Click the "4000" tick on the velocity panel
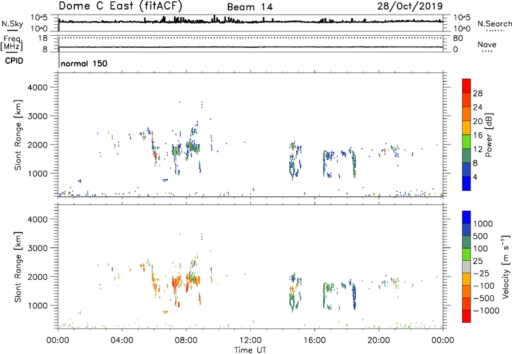Screen dimensions: 512x354 pyautogui.click(x=37, y=219)
